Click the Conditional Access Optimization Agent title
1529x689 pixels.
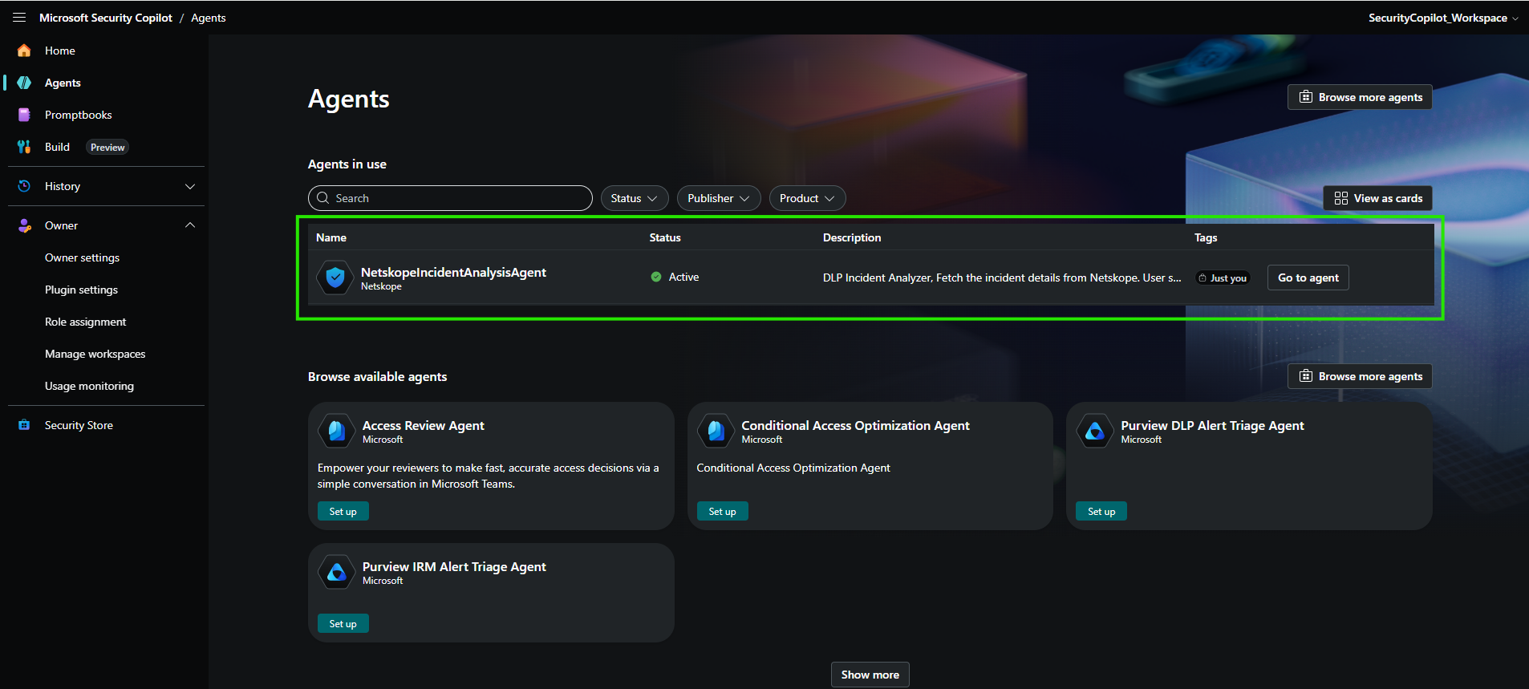pyautogui.click(x=855, y=426)
